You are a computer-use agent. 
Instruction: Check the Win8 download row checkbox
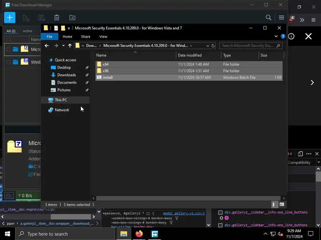pos(8,62)
